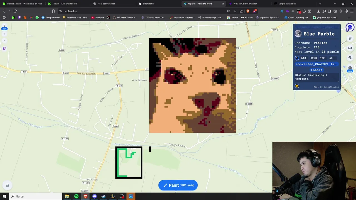Screen dimensions: 356x200
Task: Click the converted_ChatGPT template file button
Action: point(317,64)
